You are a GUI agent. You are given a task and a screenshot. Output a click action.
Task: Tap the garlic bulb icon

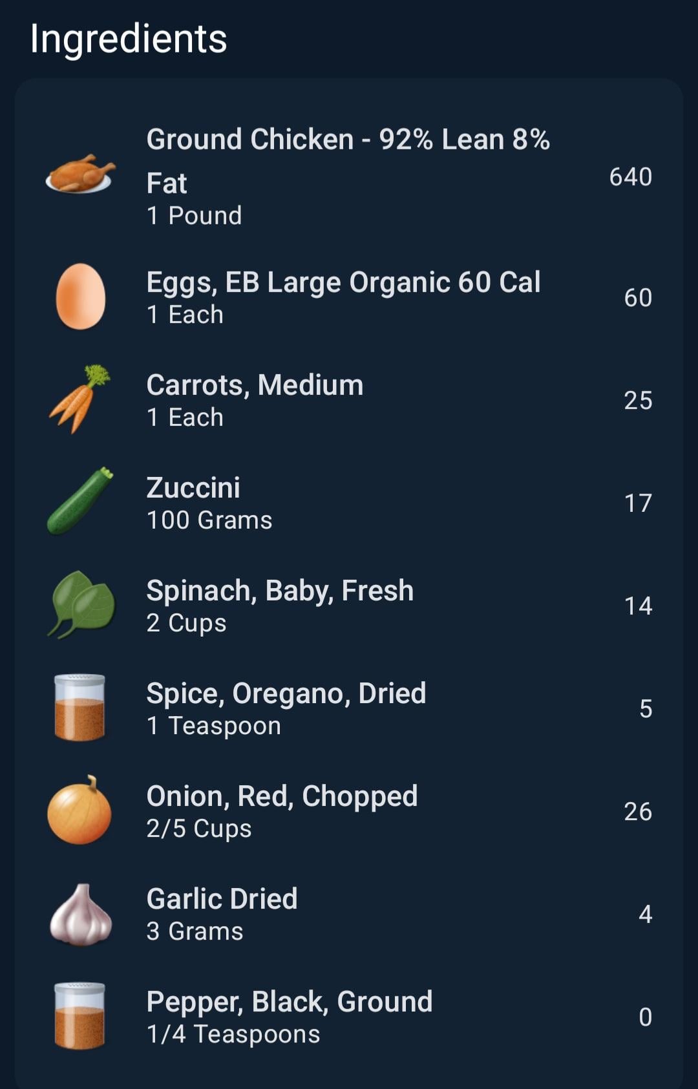coord(81,914)
